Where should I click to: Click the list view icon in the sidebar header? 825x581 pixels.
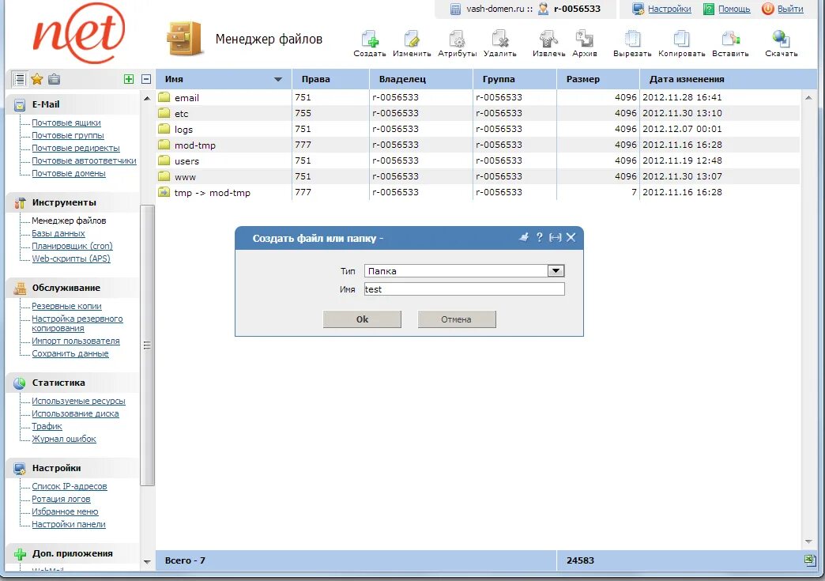[19, 80]
